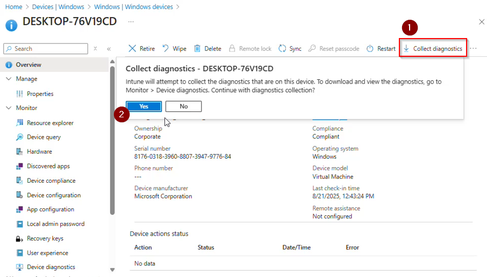The image size is (487, 277).
Task: Open toolbar overflow ellipsis menu
Action: pos(473,49)
